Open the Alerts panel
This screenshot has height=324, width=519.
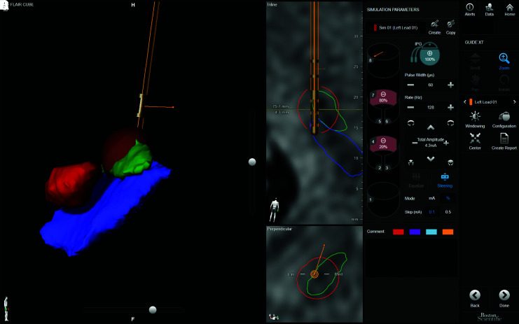click(x=469, y=8)
